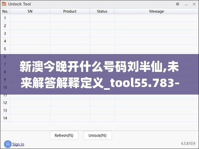
Task: Click the No. column header
Action: (x=5, y=12)
